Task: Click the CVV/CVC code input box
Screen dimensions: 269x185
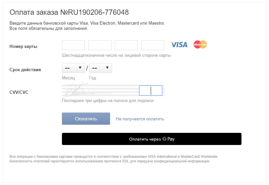Action: coord(151,91)
